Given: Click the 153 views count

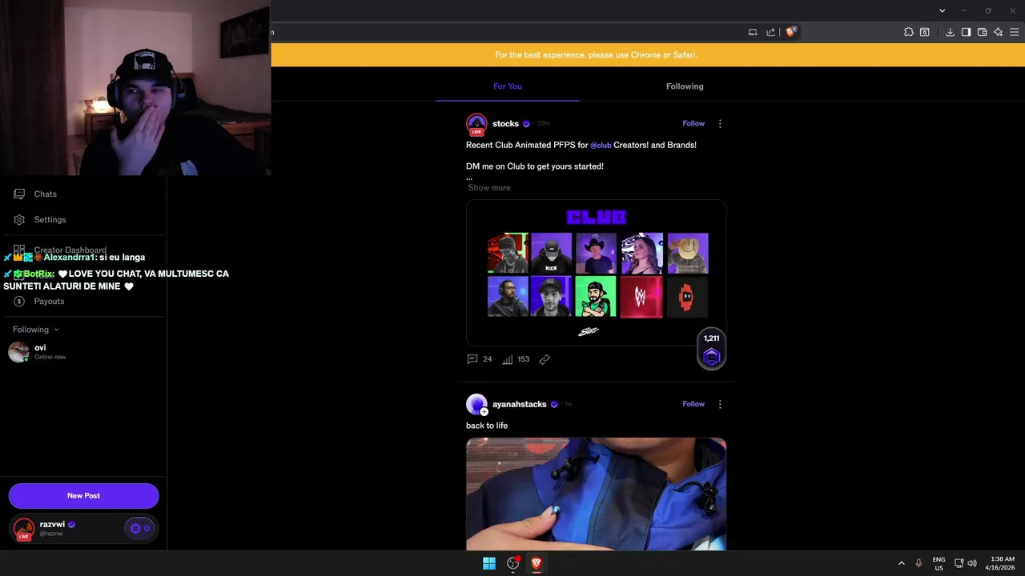Looking at the screenshot, I should [523, 359].
